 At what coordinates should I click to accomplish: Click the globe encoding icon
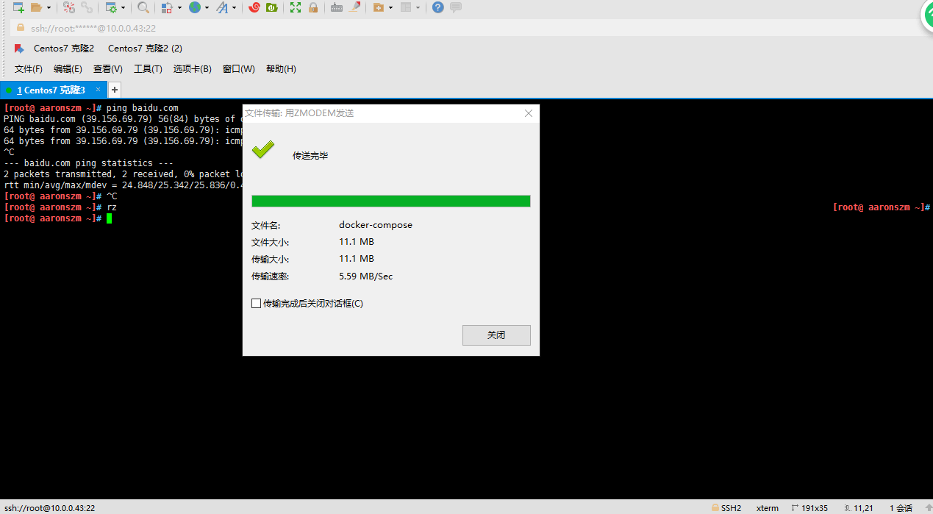[195, 7]
